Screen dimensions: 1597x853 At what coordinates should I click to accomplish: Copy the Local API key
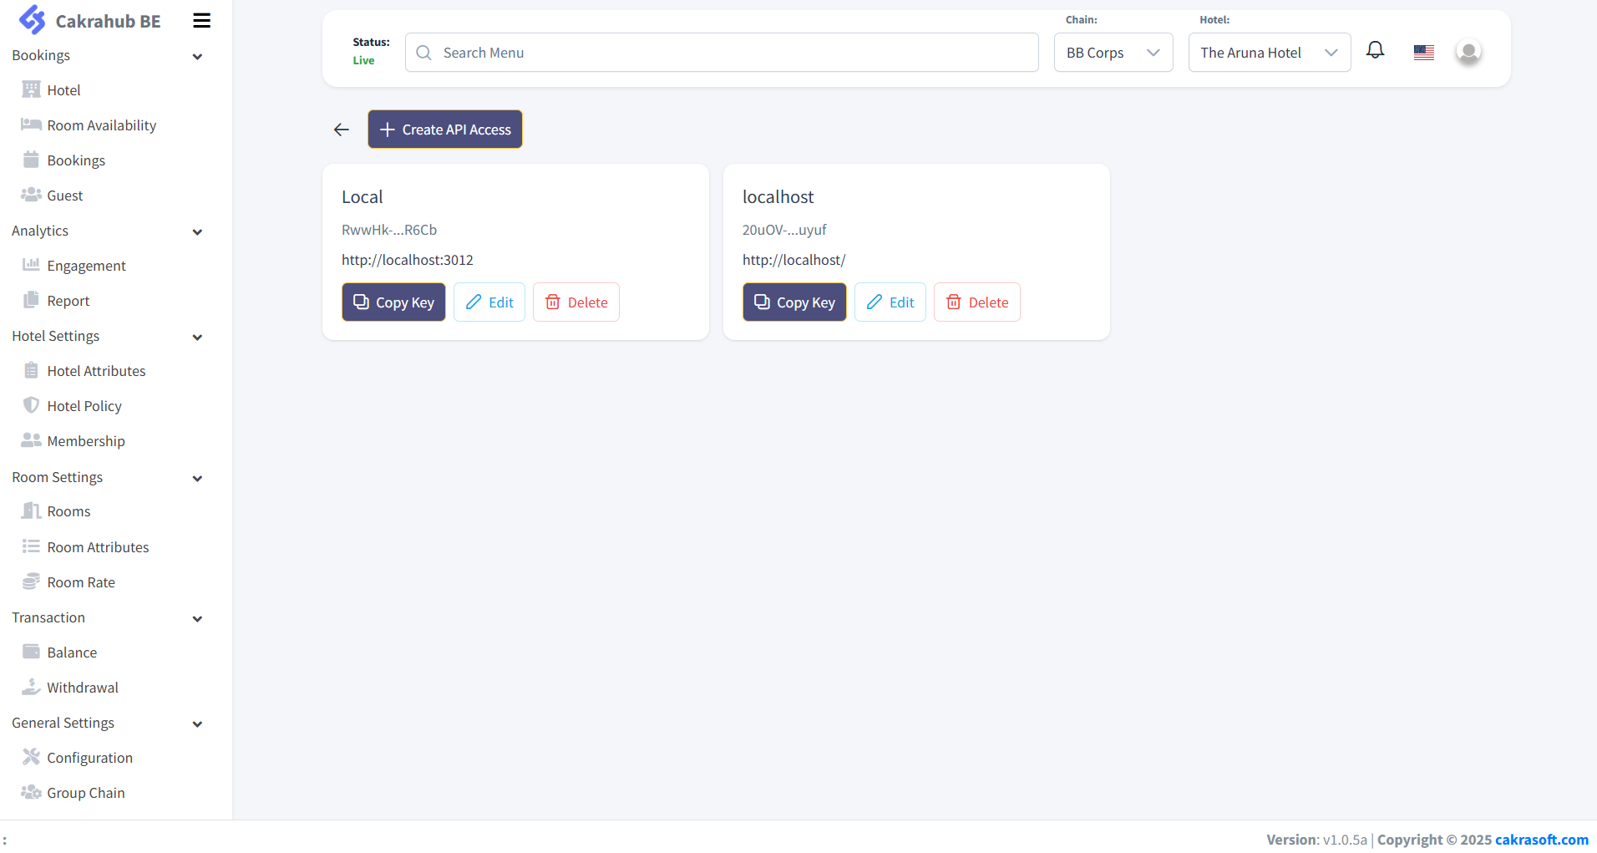393,302
